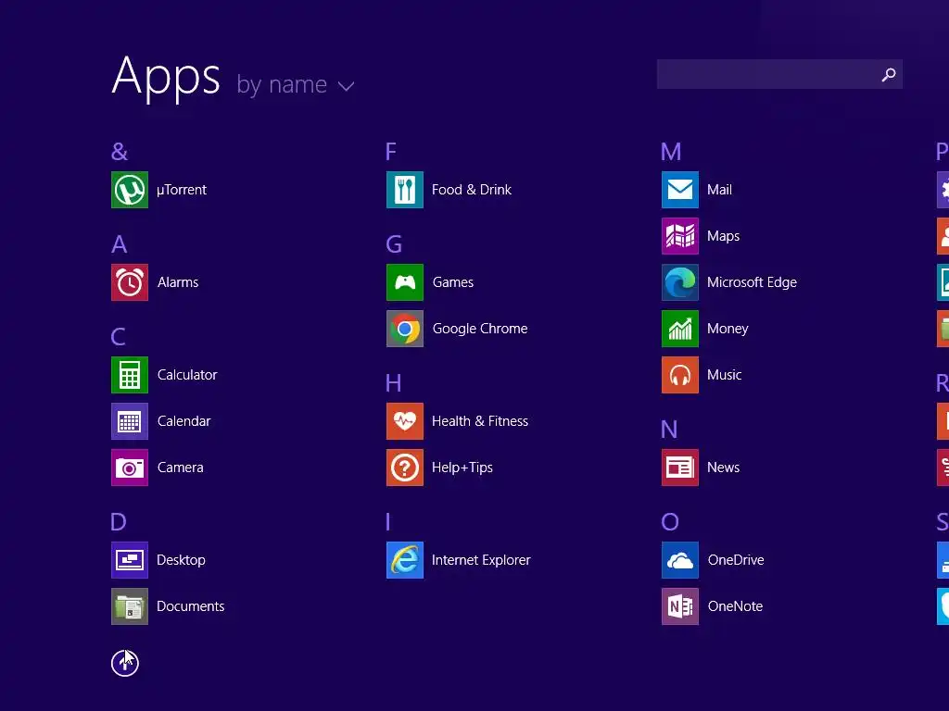
Task: Launch the Microsoft Edge icon
Action: pyautogui.click(x=680, y=282)
